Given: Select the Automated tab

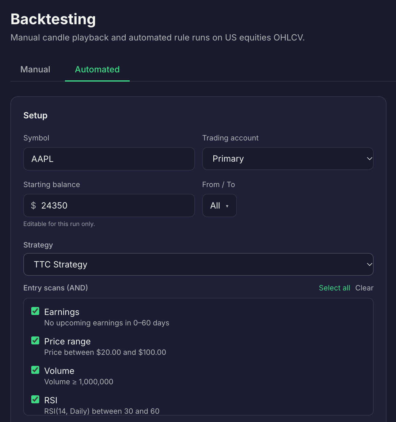Looking at the screenshot, I should [x=97, y=70].
